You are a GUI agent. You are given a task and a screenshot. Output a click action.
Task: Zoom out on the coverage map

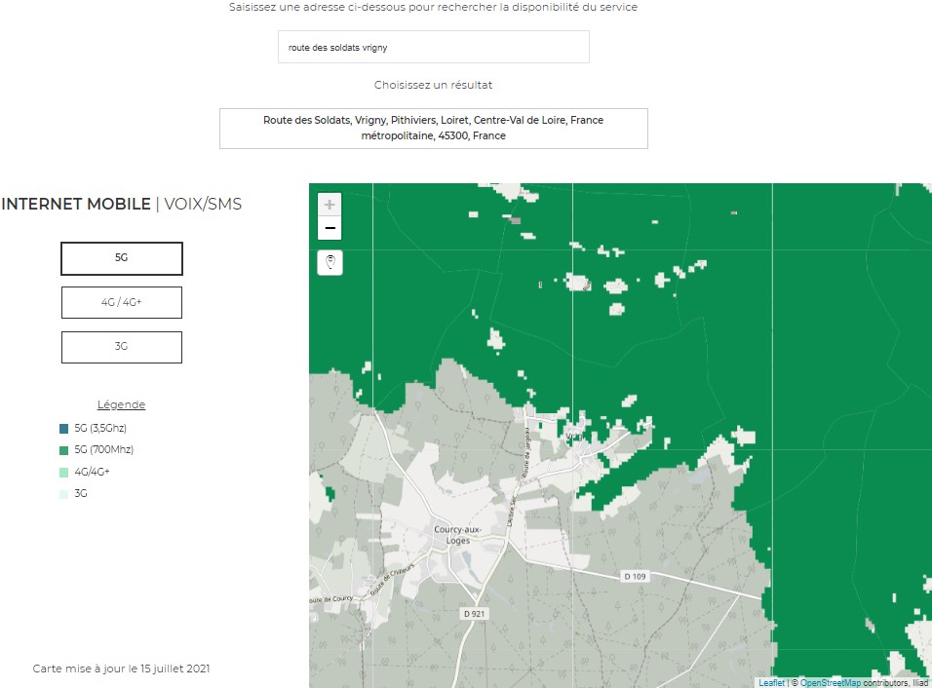(330, 228)
